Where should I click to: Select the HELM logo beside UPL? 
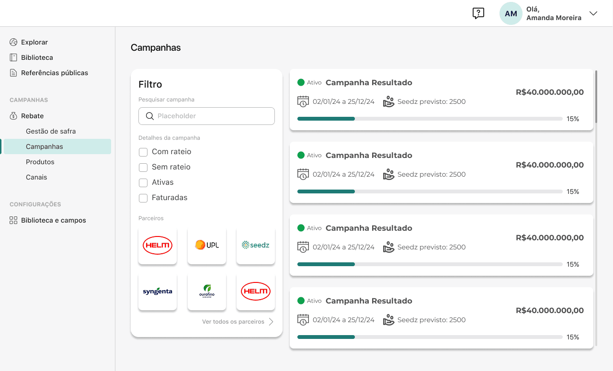pyautogui.click(x=158, y=245)
